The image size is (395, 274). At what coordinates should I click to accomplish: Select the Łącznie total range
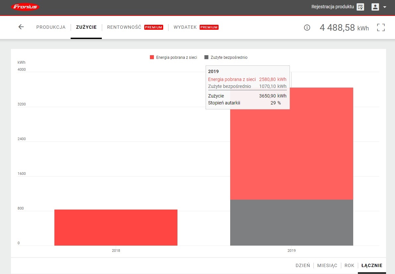[x=372, y=265]
